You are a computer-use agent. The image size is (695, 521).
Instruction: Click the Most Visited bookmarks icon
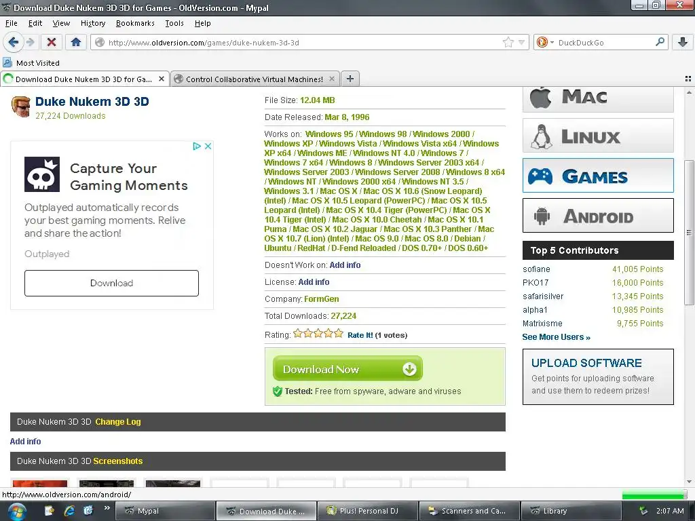(7, 62)
